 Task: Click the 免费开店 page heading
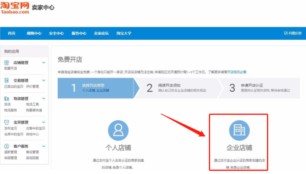pos(70,60)
